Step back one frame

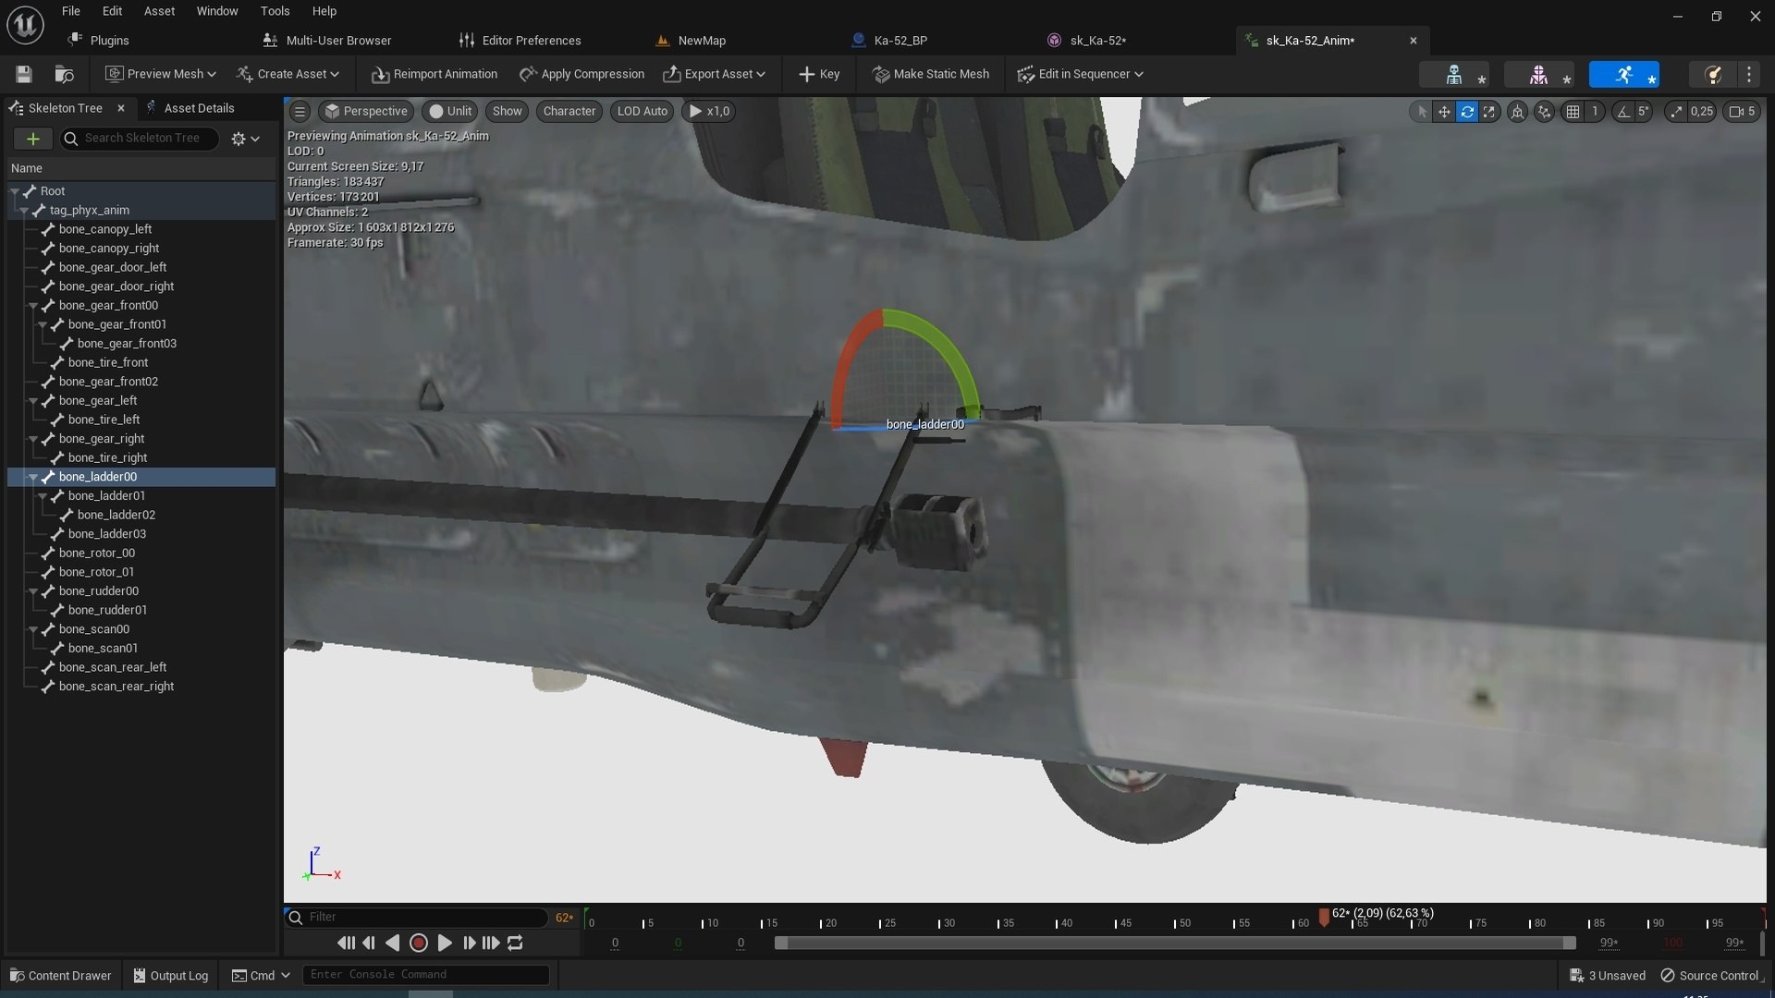[369, 943]
